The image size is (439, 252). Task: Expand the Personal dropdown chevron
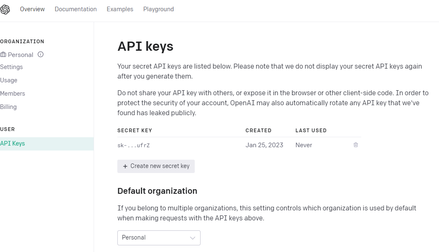click(x=193, y=238)
